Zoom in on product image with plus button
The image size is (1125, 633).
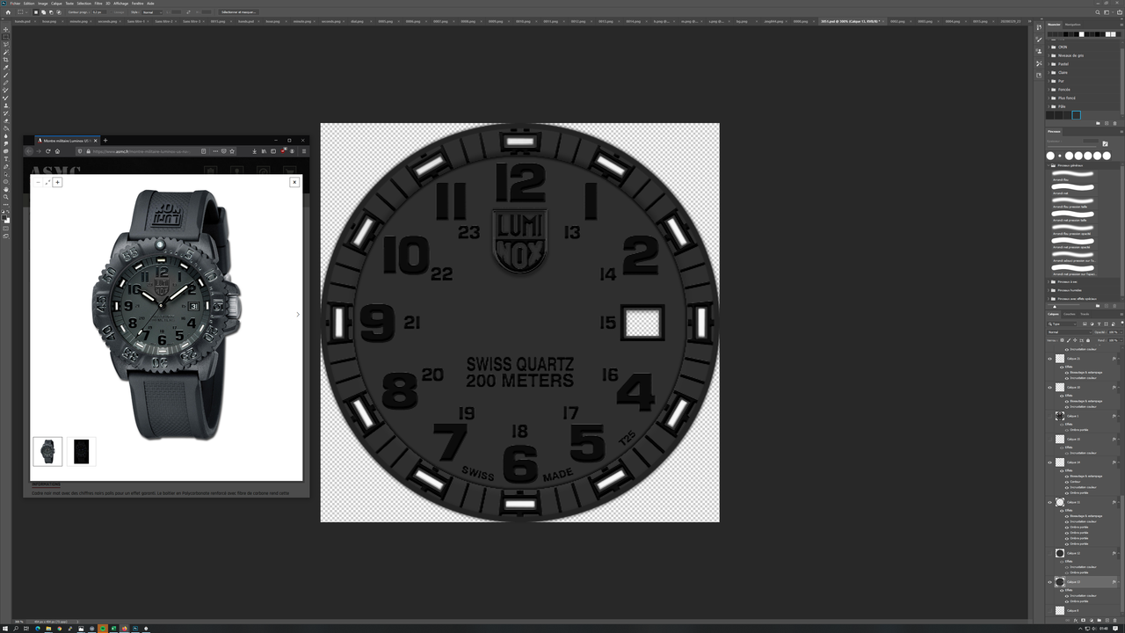click(x=57, y=182)
